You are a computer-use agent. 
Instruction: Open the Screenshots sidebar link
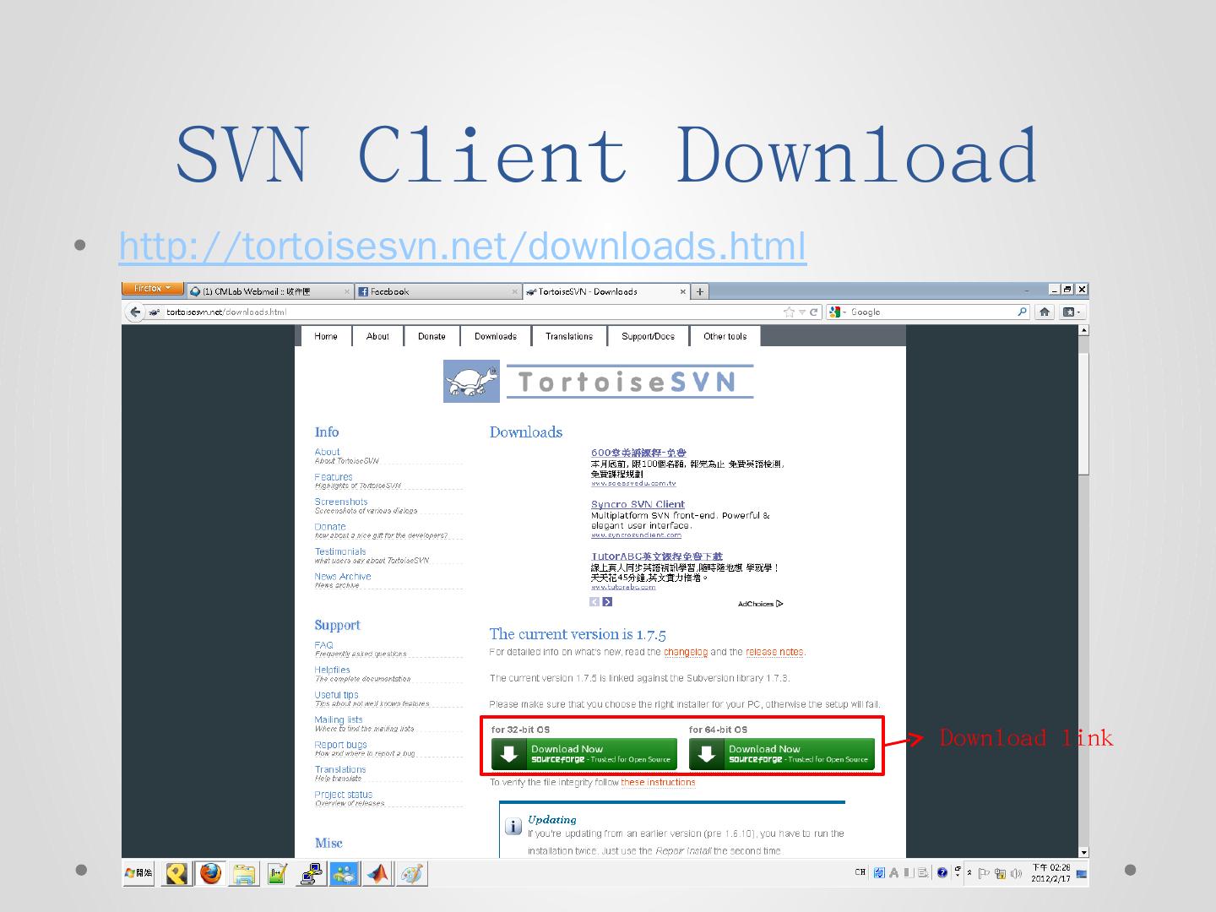point(341,502)
